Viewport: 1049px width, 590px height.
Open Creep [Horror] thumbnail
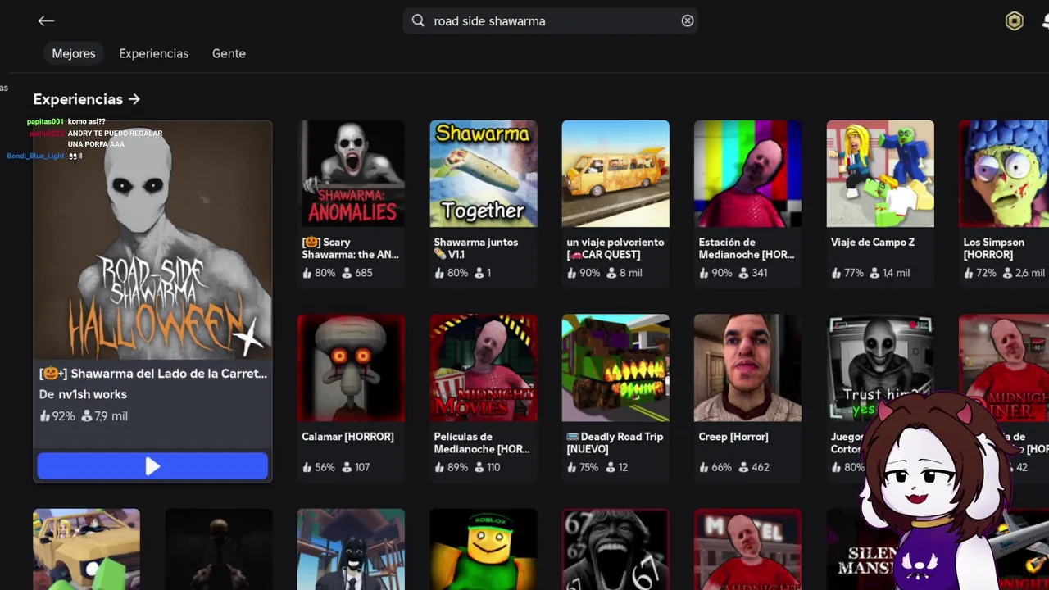[747, 368]
